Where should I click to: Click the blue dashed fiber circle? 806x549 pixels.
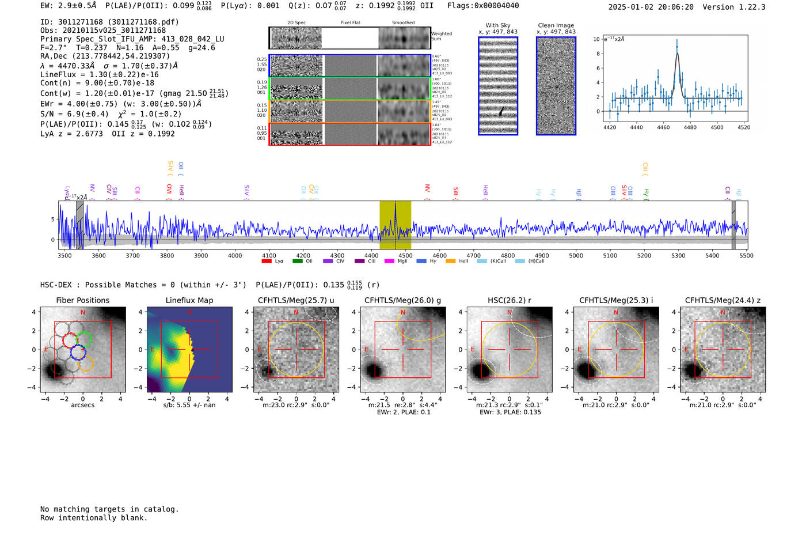coord(78,352)
